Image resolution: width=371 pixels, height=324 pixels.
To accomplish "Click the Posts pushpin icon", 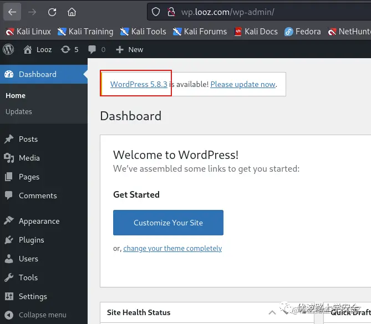I will point(9,139).
